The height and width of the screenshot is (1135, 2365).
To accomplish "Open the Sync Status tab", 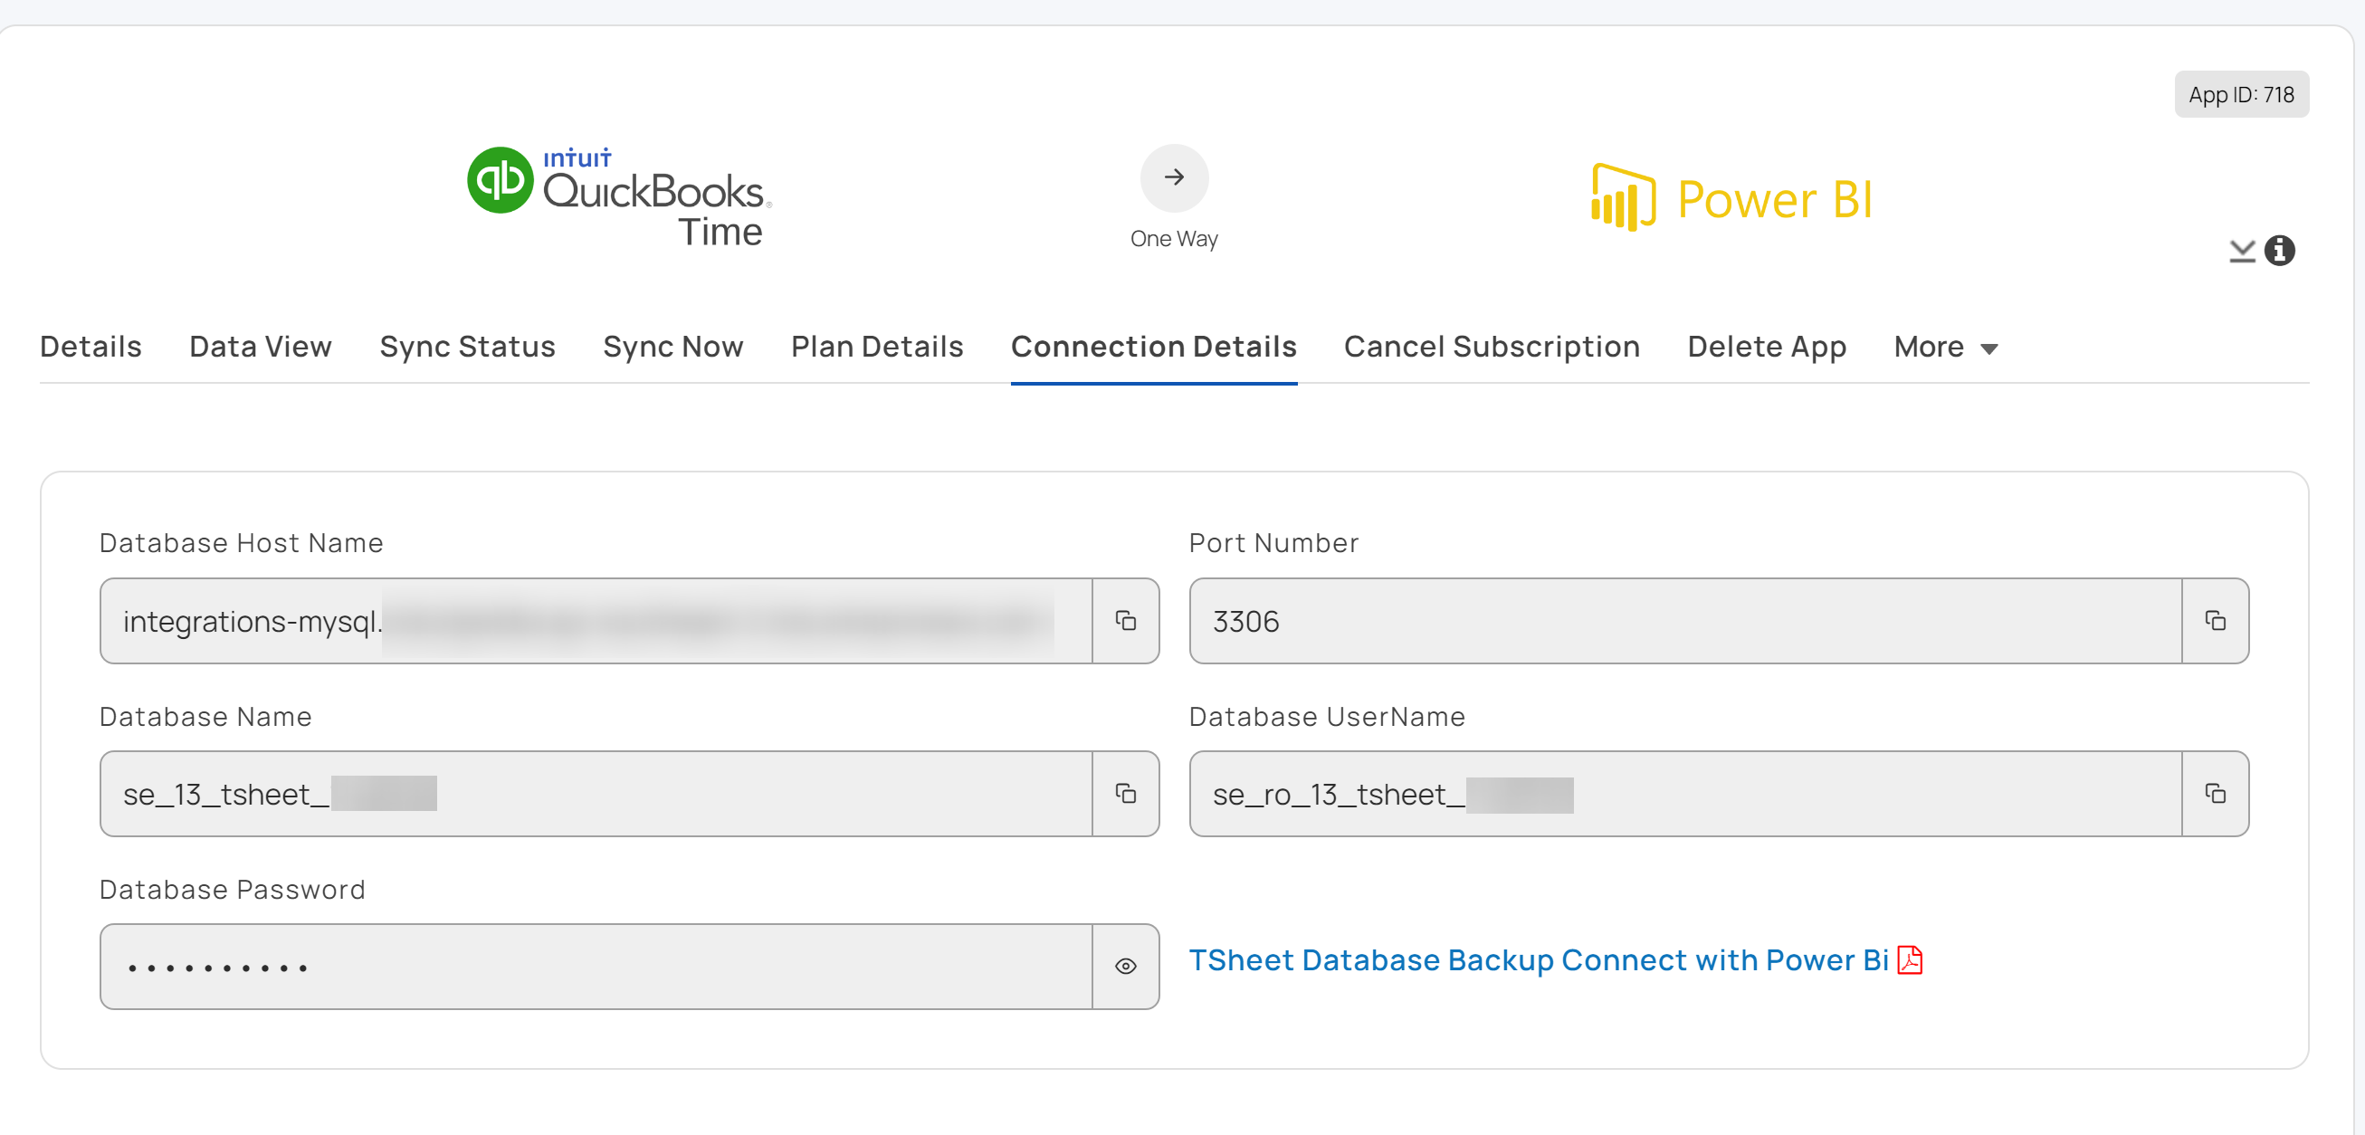I will pos(467,348).
